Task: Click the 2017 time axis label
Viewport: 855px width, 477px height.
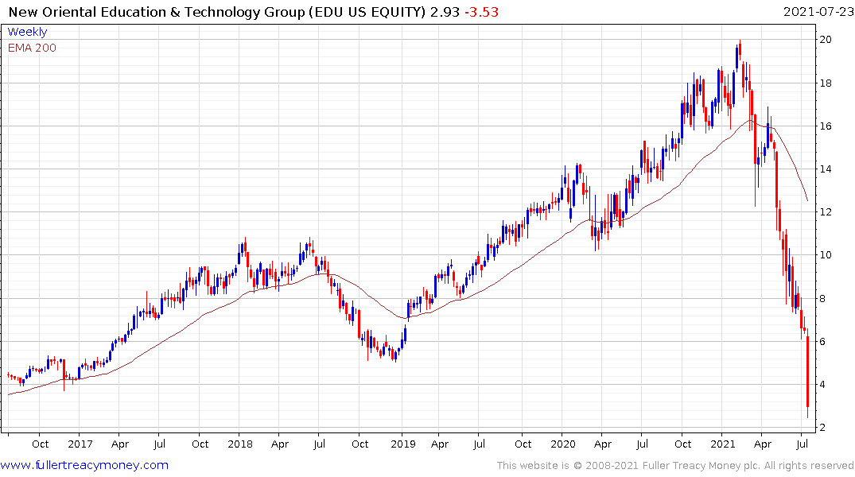Action: (80, 444)
